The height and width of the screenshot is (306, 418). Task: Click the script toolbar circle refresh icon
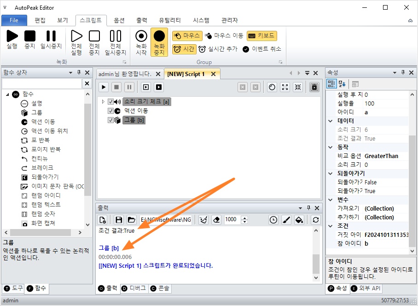click(272, 87)
